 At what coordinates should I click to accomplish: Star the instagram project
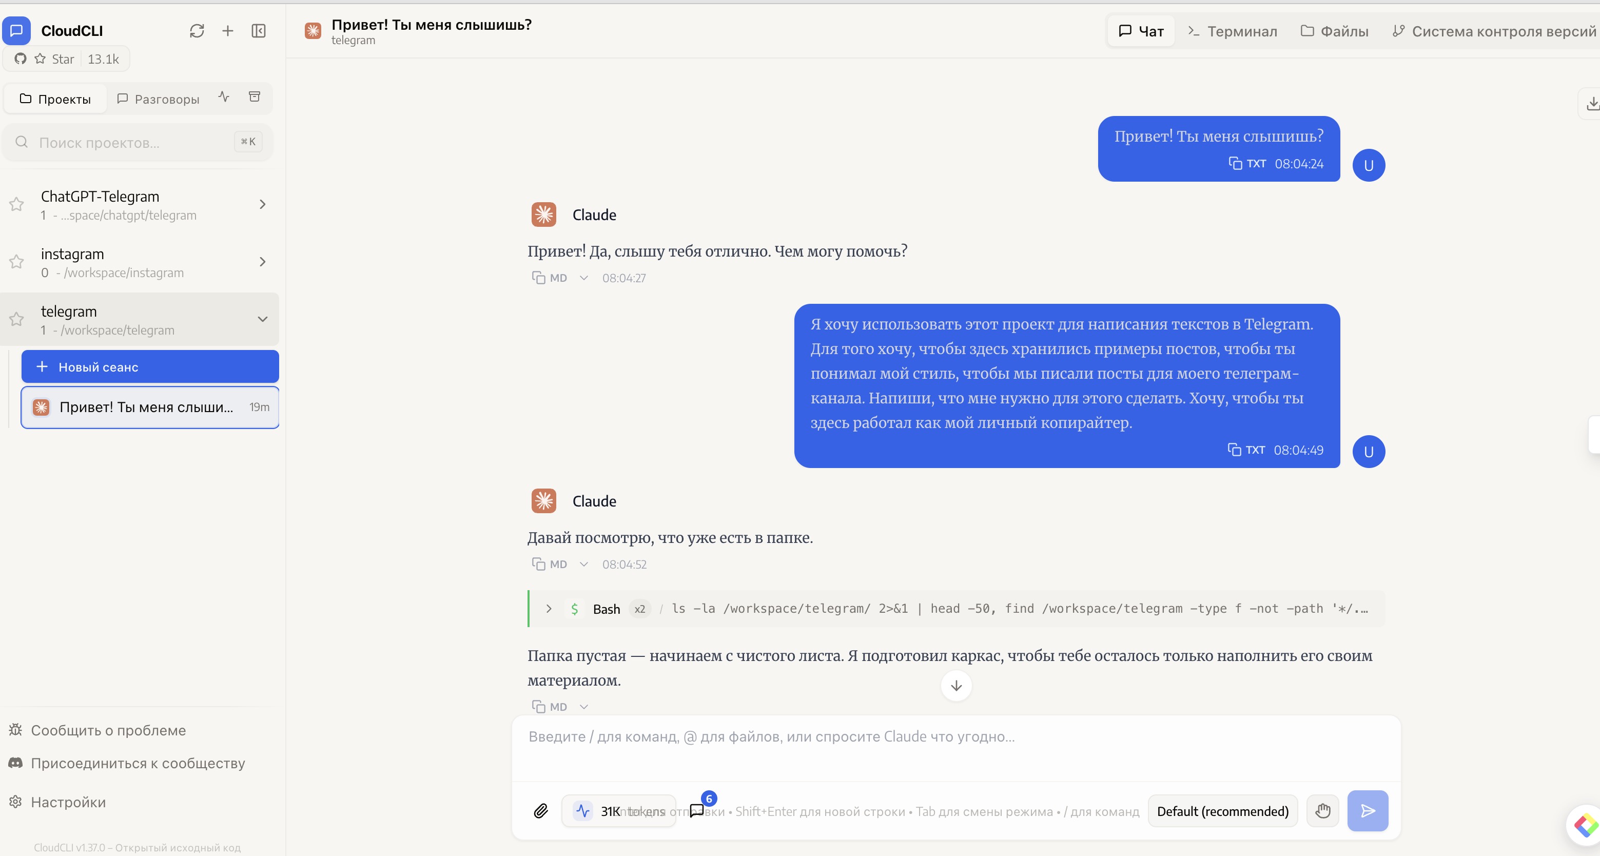point(17,262)
